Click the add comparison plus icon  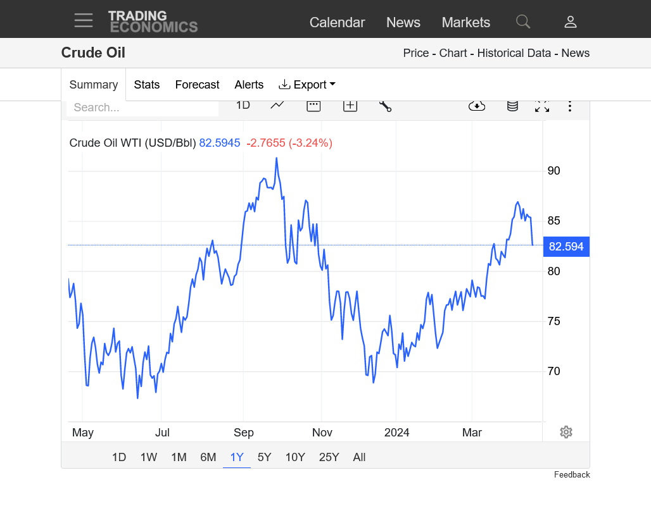(350, 106)
